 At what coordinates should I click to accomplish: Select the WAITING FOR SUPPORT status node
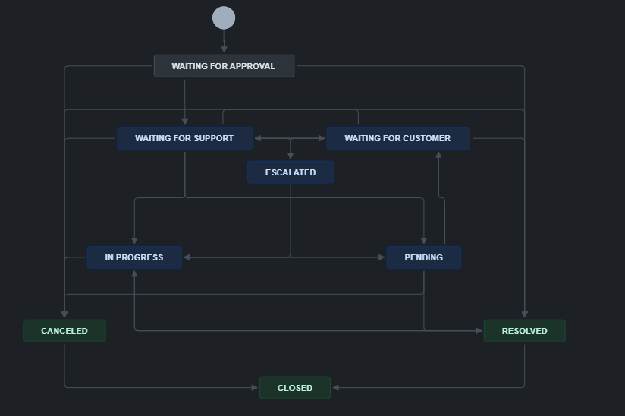(x=184, y=138)
